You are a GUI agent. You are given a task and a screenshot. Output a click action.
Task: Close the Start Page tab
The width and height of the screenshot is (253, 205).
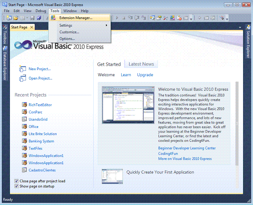pos(32,27)
